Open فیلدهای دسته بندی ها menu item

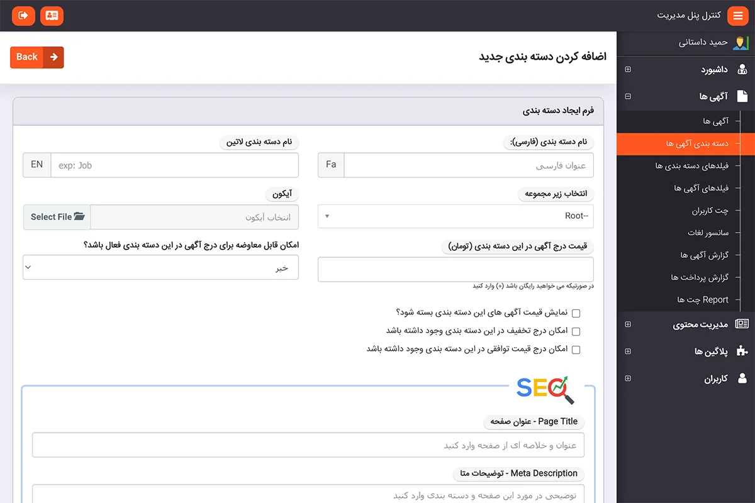(x=691, y=166)
